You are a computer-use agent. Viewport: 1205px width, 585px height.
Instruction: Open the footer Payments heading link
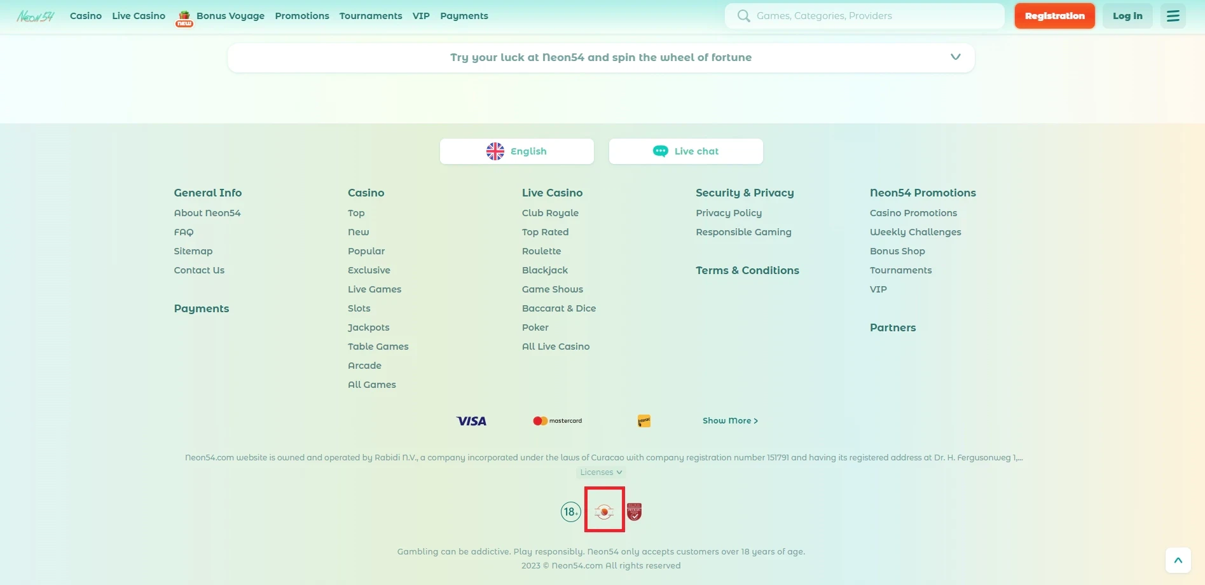point(202,308)
